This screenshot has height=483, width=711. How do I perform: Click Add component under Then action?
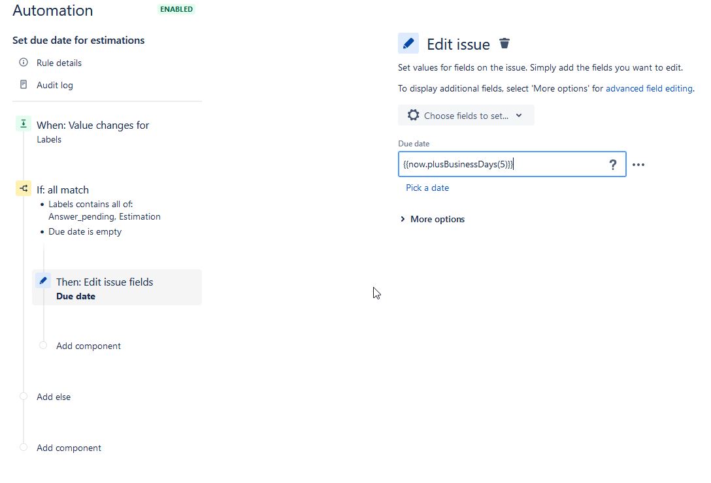pos(88,346)
